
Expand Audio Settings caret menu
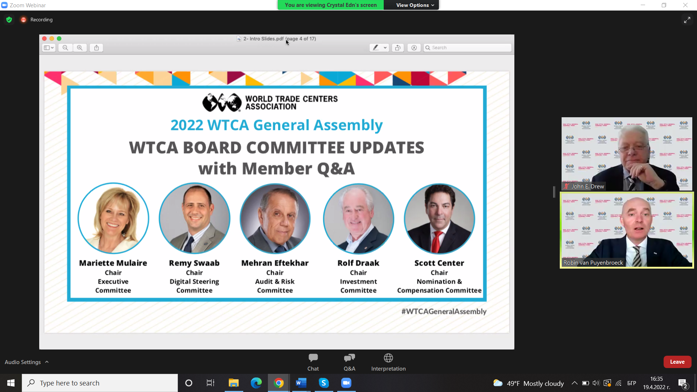pos(47,362)
